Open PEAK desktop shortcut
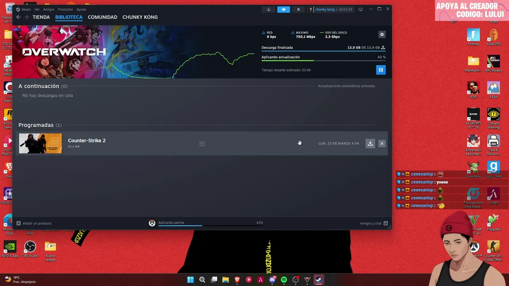Image resolution: width=509 pixels, height=286 pixels. (x=493, y=90)
